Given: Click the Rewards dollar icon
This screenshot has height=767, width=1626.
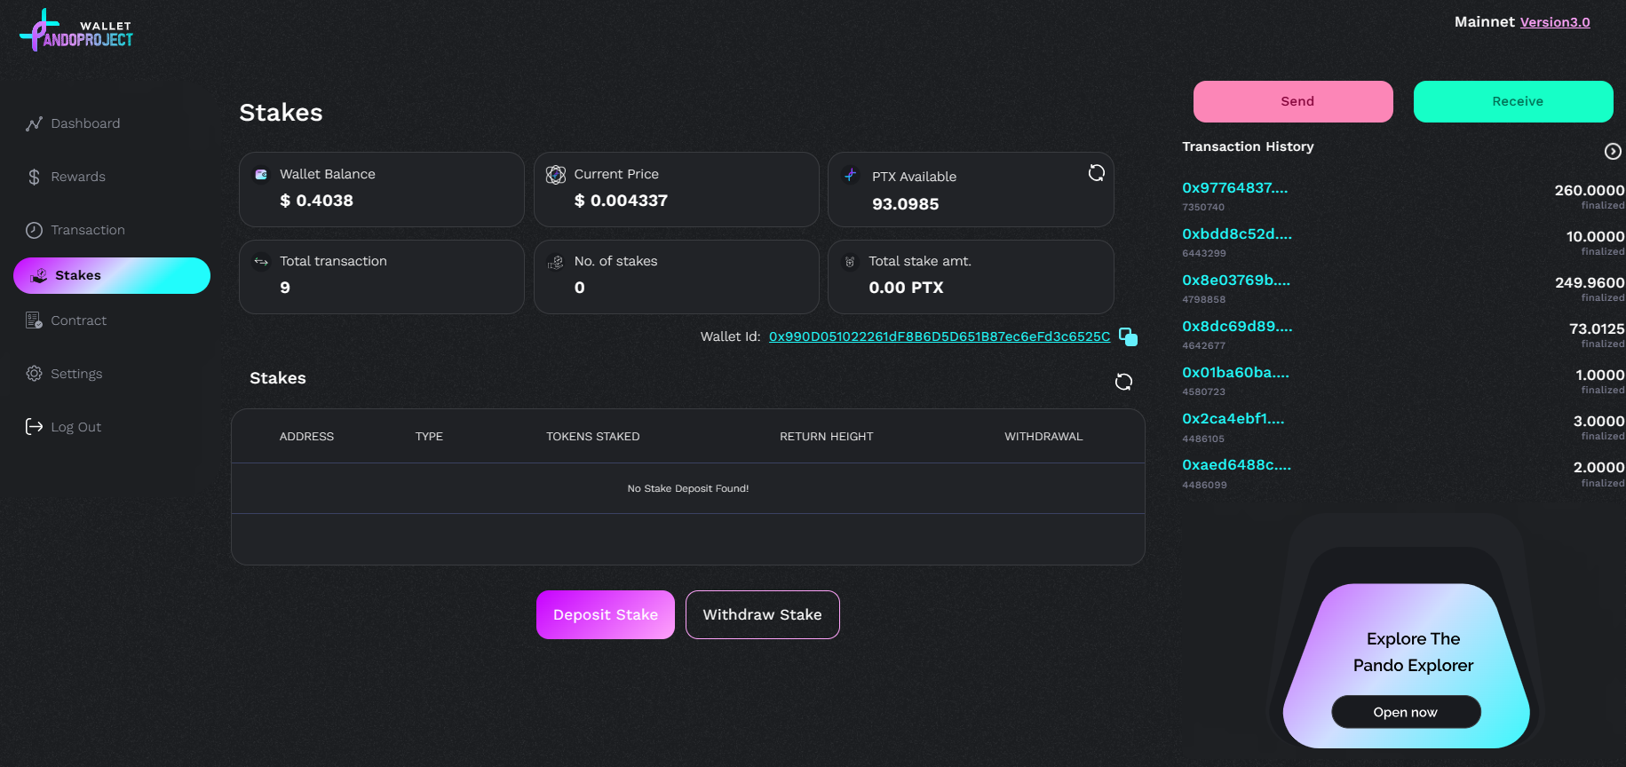Looking at the screenshot, I should click(x=34, y=178).
